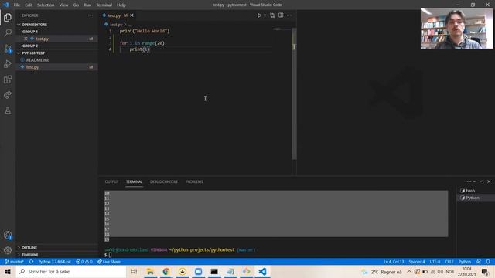Run the Python file with play button
The width and height of the screenshot is (495, 278).
pos(259,15)
